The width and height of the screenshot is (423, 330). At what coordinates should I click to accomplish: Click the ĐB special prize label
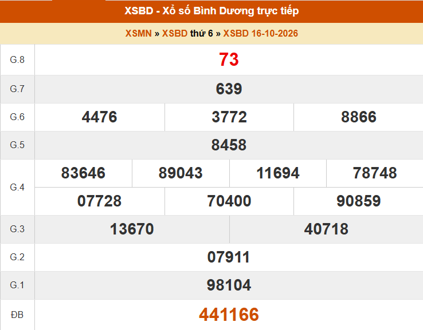coord(17,315)
